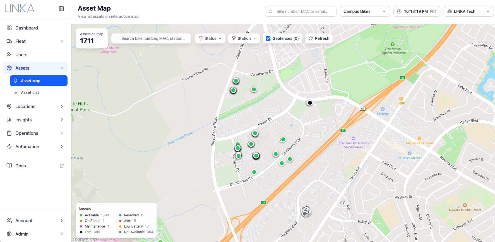The width and height of the screenshot is (495, 242).
Task: Click the asset marker cluster near Gateway Blvd
Action: pos(306,211)
